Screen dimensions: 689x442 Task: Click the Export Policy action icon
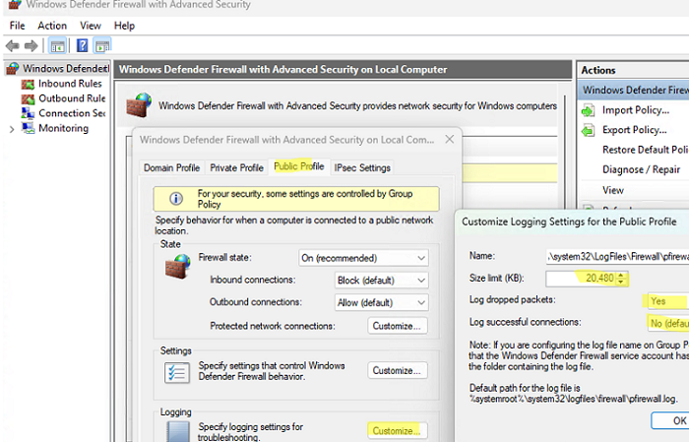(x=589, y=130)
